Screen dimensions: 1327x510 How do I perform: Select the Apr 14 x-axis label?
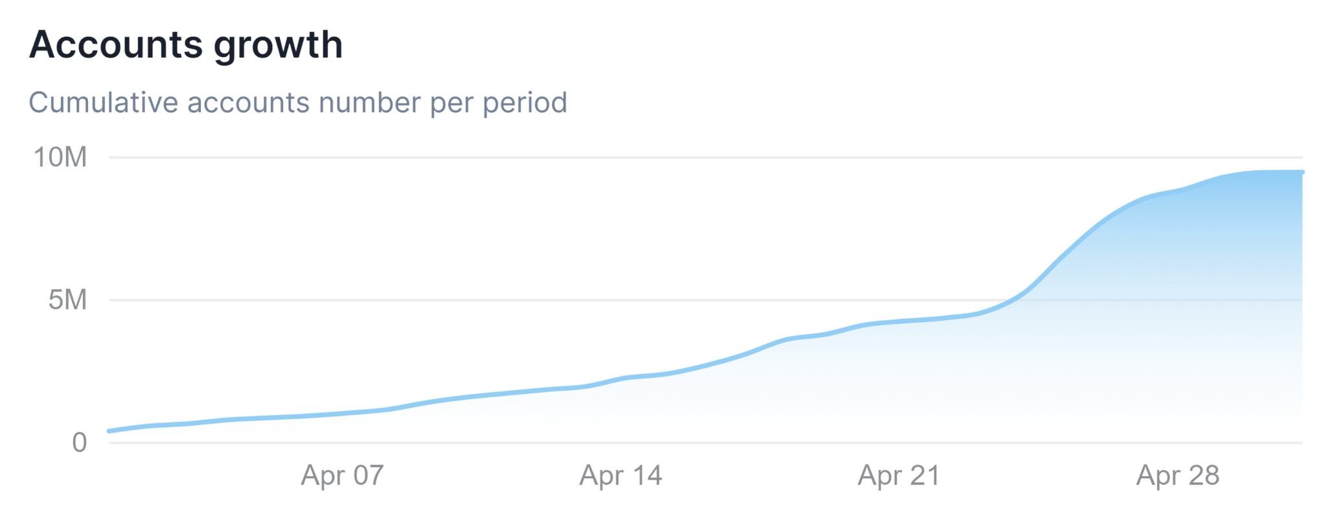[621, 476]
